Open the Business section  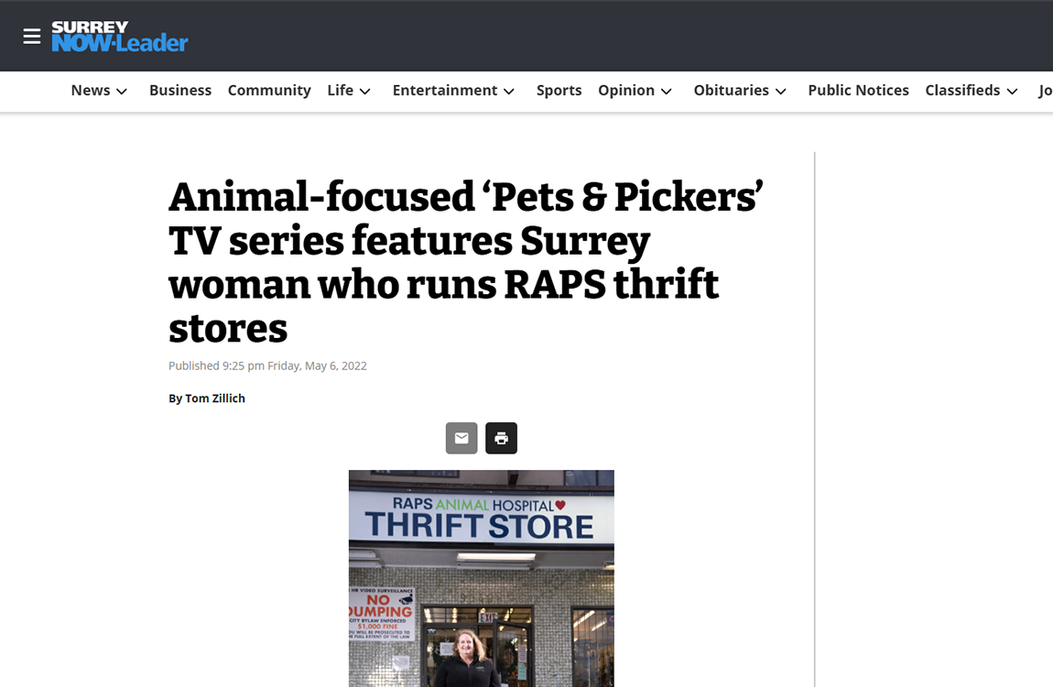(x=180, y=90)
